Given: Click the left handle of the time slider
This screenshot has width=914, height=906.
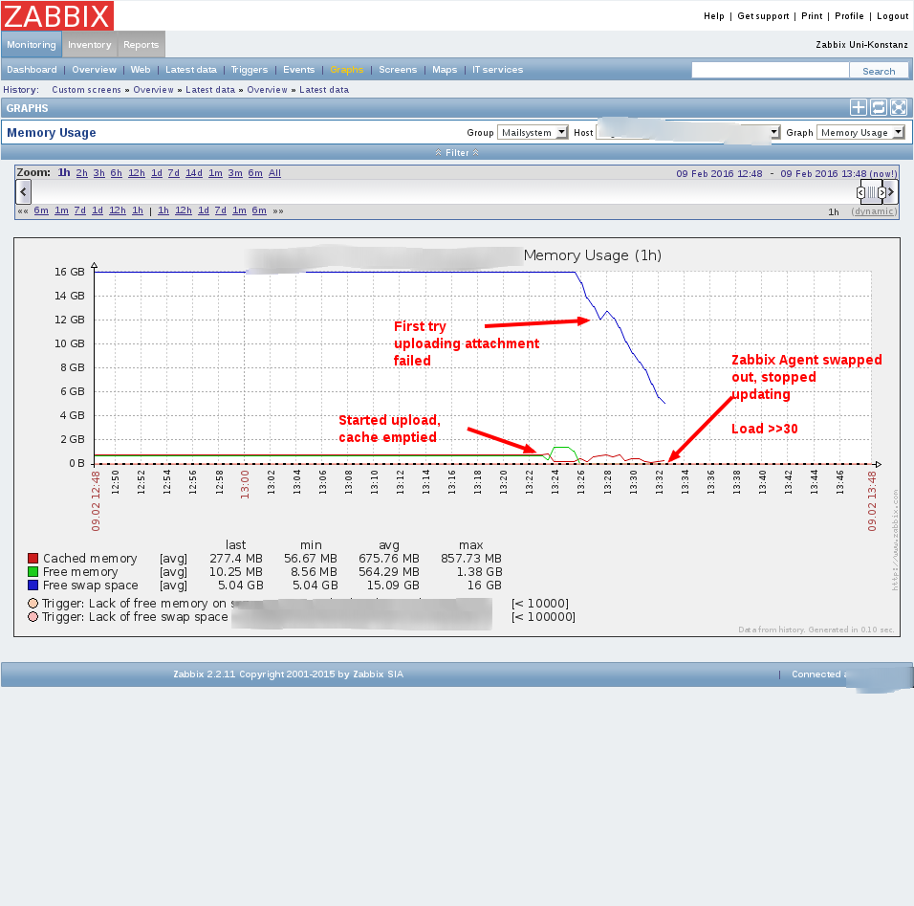Looking at the screenshot, I should coord(860,192).
